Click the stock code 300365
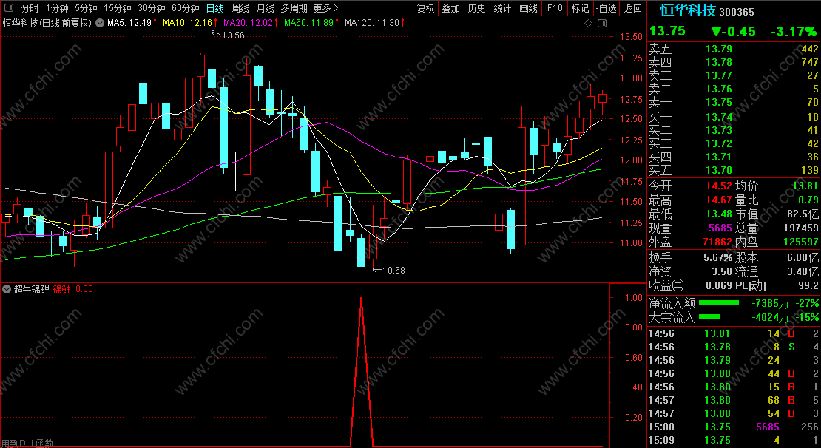The width and height of the screenshot is (821, 448). tap(737, 12)
